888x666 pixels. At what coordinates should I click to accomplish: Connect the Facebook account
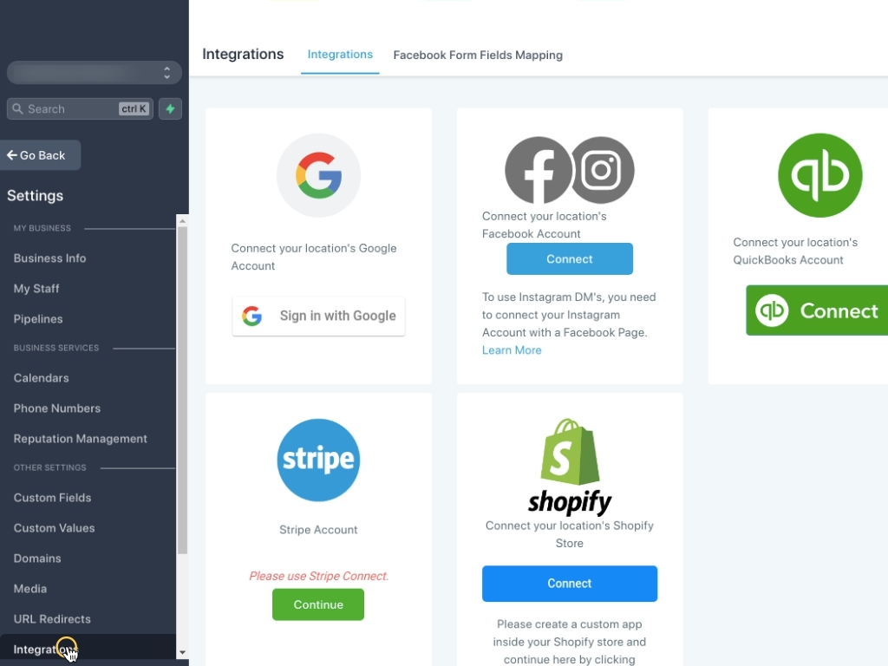pos(570,258)
